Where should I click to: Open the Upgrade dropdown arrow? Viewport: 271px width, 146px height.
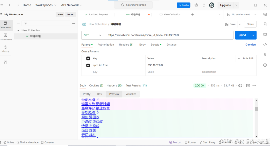coord(236,5)
